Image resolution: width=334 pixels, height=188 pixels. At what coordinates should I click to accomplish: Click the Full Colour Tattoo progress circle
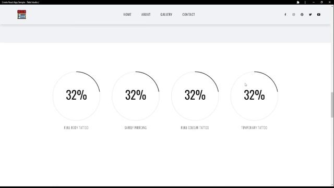(x=195, y=96)
